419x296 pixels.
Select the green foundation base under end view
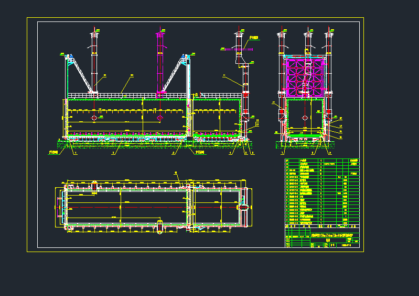click(305, 142)
